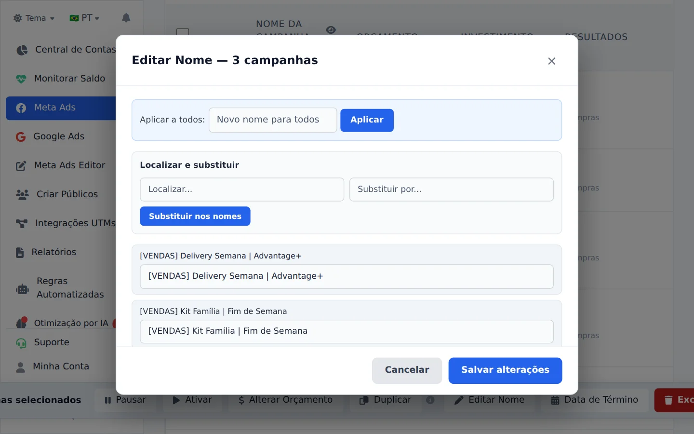Click the Aplicar button
Viewport: 694px width, 434px height.
pos(367,120)
